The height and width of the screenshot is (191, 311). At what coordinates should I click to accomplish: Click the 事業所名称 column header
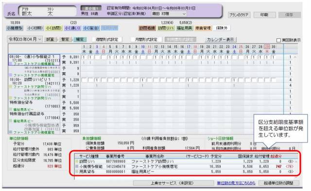[155, 157]
